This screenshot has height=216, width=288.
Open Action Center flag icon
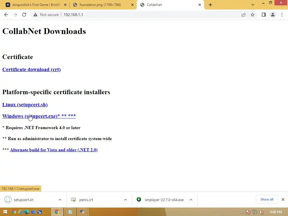[x=248, y=212]
